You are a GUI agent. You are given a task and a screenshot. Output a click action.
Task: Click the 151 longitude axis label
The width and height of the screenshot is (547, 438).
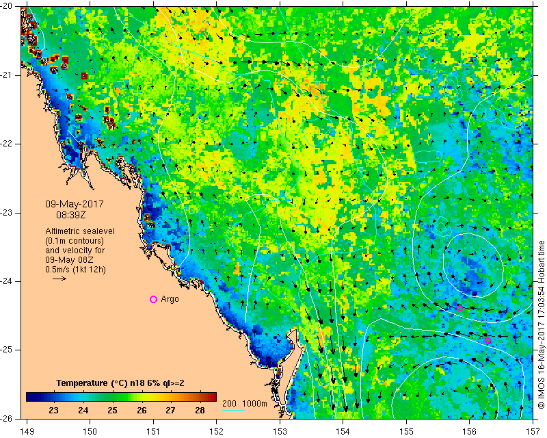pyautogui.click(x=153, y=432)
